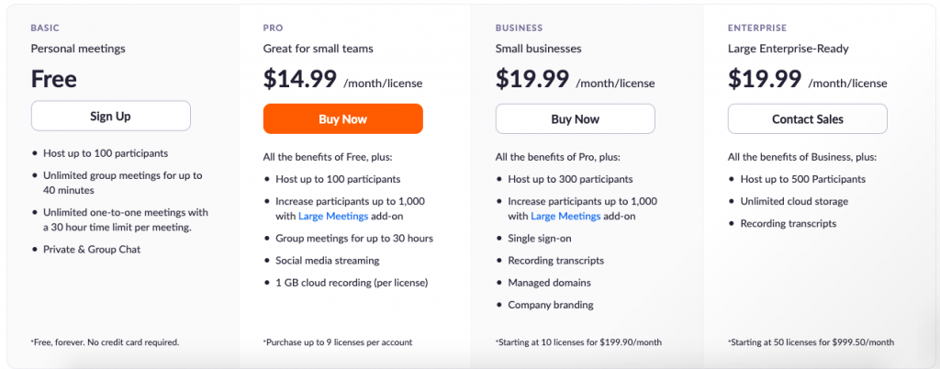
Task: Open Large Meetings link in Business plan
Action: click(x=565, y=217)
